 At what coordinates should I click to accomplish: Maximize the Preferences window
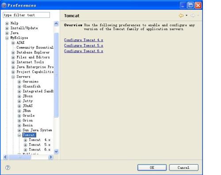click(191, 5)
